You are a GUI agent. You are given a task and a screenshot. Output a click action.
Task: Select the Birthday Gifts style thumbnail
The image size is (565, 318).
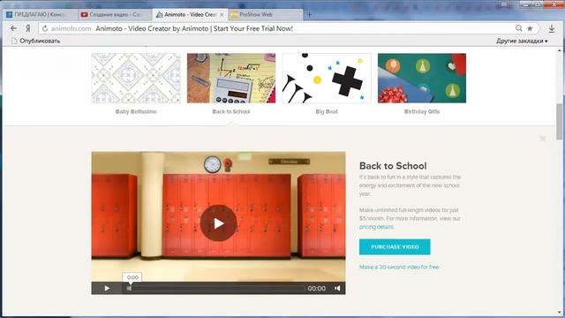click(x=422, y=79)
